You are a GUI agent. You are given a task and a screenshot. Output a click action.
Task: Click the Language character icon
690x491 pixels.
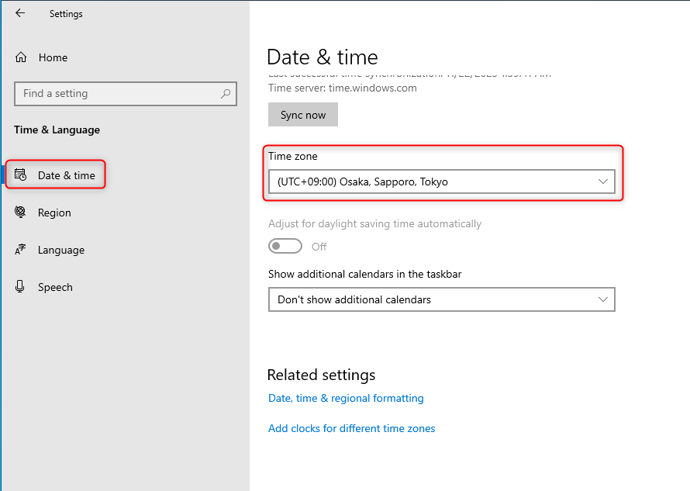pyautogui.click(x=21, y=250)
